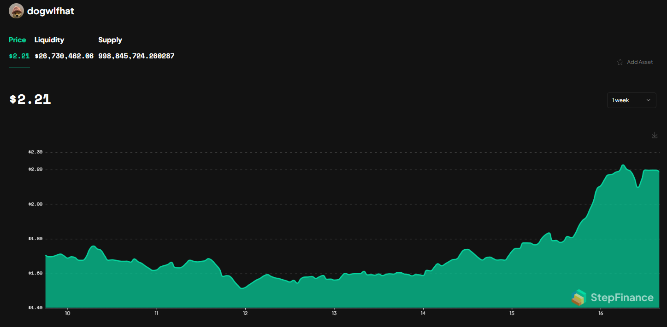
Task: Switch to the Liquidity tab
Action: tap(49, 40)
